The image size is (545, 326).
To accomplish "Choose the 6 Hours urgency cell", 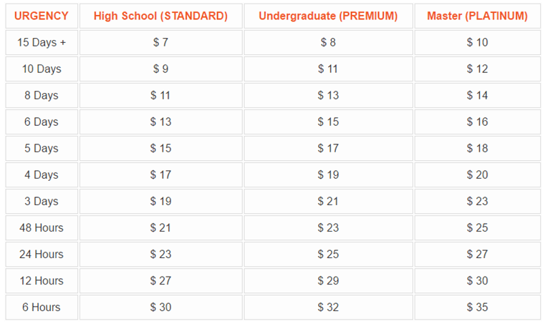I will coord(42,307).
